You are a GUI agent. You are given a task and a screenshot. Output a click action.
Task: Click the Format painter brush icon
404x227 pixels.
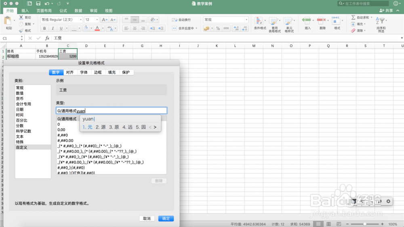(21, 31)
